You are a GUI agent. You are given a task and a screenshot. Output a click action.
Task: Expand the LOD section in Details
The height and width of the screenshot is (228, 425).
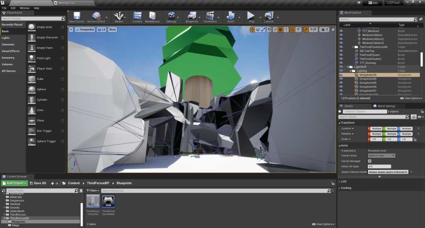[x=343, y=182]
